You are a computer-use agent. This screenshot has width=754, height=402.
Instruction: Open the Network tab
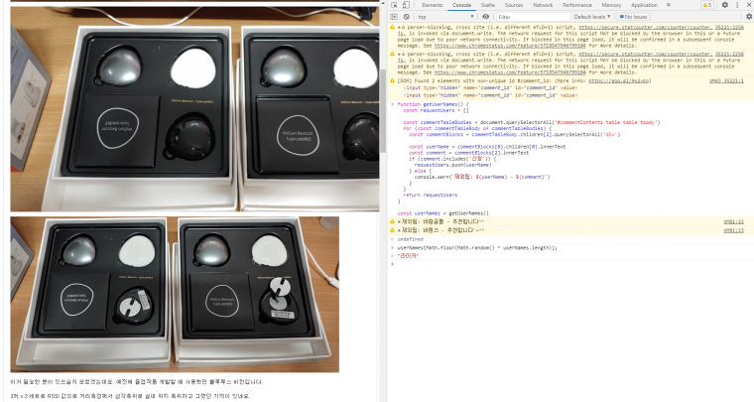coord(543,5)
